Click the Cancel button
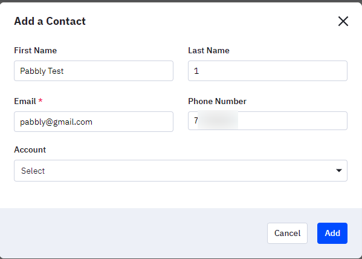The width and height of the screenshot is (362, 259). [287, 233]
